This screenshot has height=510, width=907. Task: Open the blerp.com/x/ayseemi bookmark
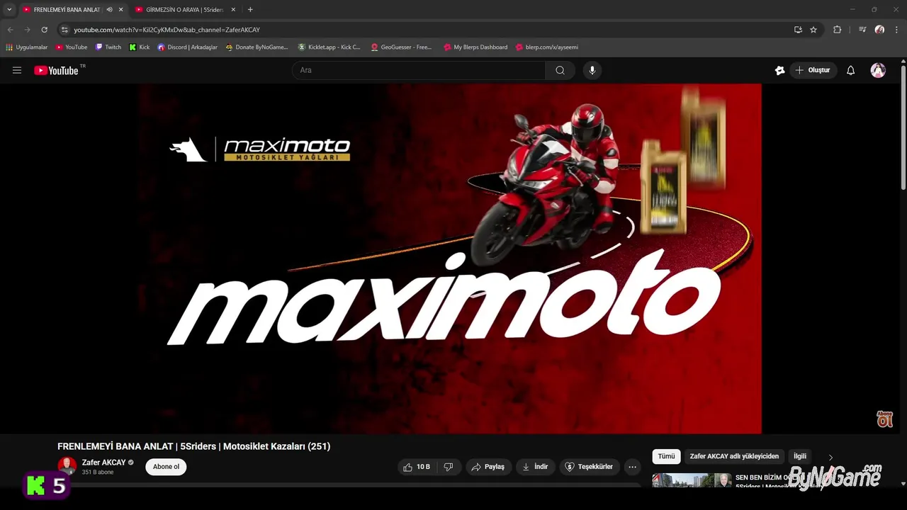pyautogui.click(x=547, y=47)
